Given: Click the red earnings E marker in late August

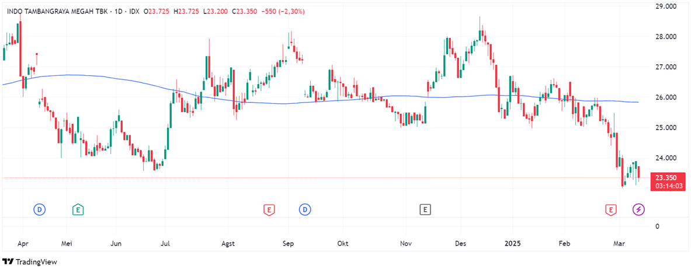Looking at the screenshot, I should 268,210.
